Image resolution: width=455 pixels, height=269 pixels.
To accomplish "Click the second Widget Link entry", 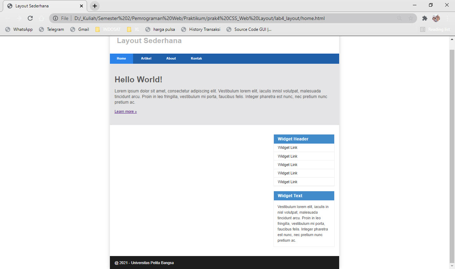I will tap(287, 156).
